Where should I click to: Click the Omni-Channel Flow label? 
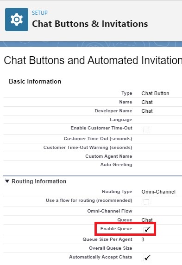pos(110,211)
